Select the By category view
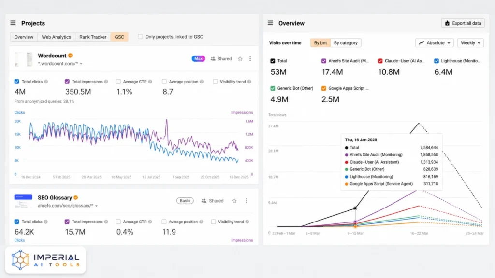Screen dimensions: 495x278 pyautogui.click(x=346, y=43)
